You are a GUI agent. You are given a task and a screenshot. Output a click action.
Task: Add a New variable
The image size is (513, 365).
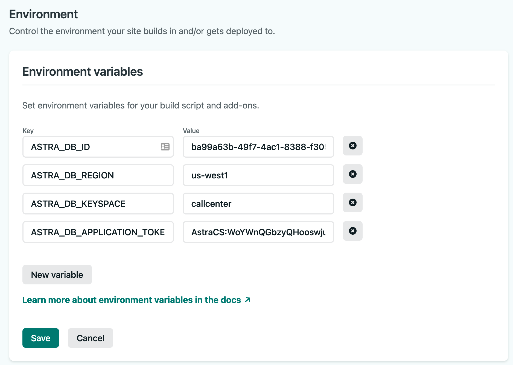point(57,275)
